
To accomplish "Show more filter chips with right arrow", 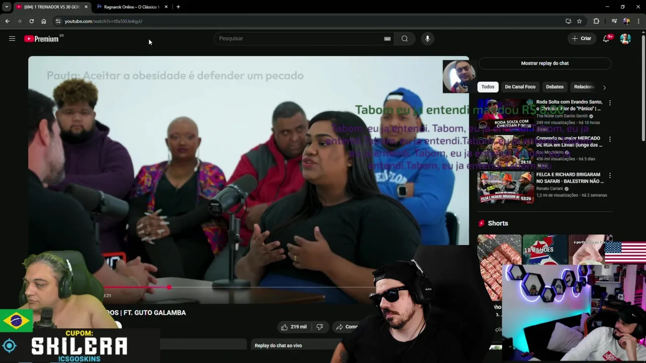I will click(604, 87).
